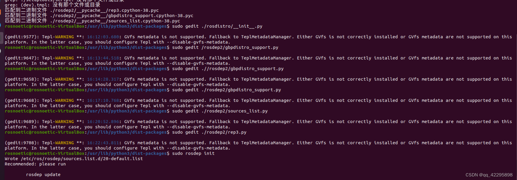Click the path /etc/ros/rosdep/sources.list.d/20-default.list
The width and height of the screenshot is (517, 180).
tap(82, 159)
